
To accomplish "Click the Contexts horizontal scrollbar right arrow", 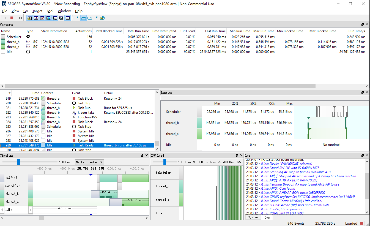I will coord(368,86).
